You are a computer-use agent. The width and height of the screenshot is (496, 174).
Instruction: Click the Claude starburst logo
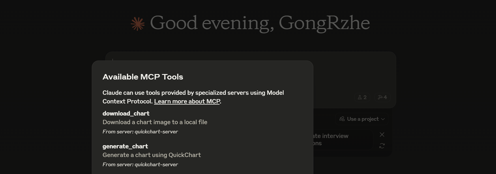point(138,24)
